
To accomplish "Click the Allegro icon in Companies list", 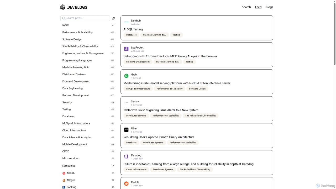I will pyautogui.click(x=64, y=180).
